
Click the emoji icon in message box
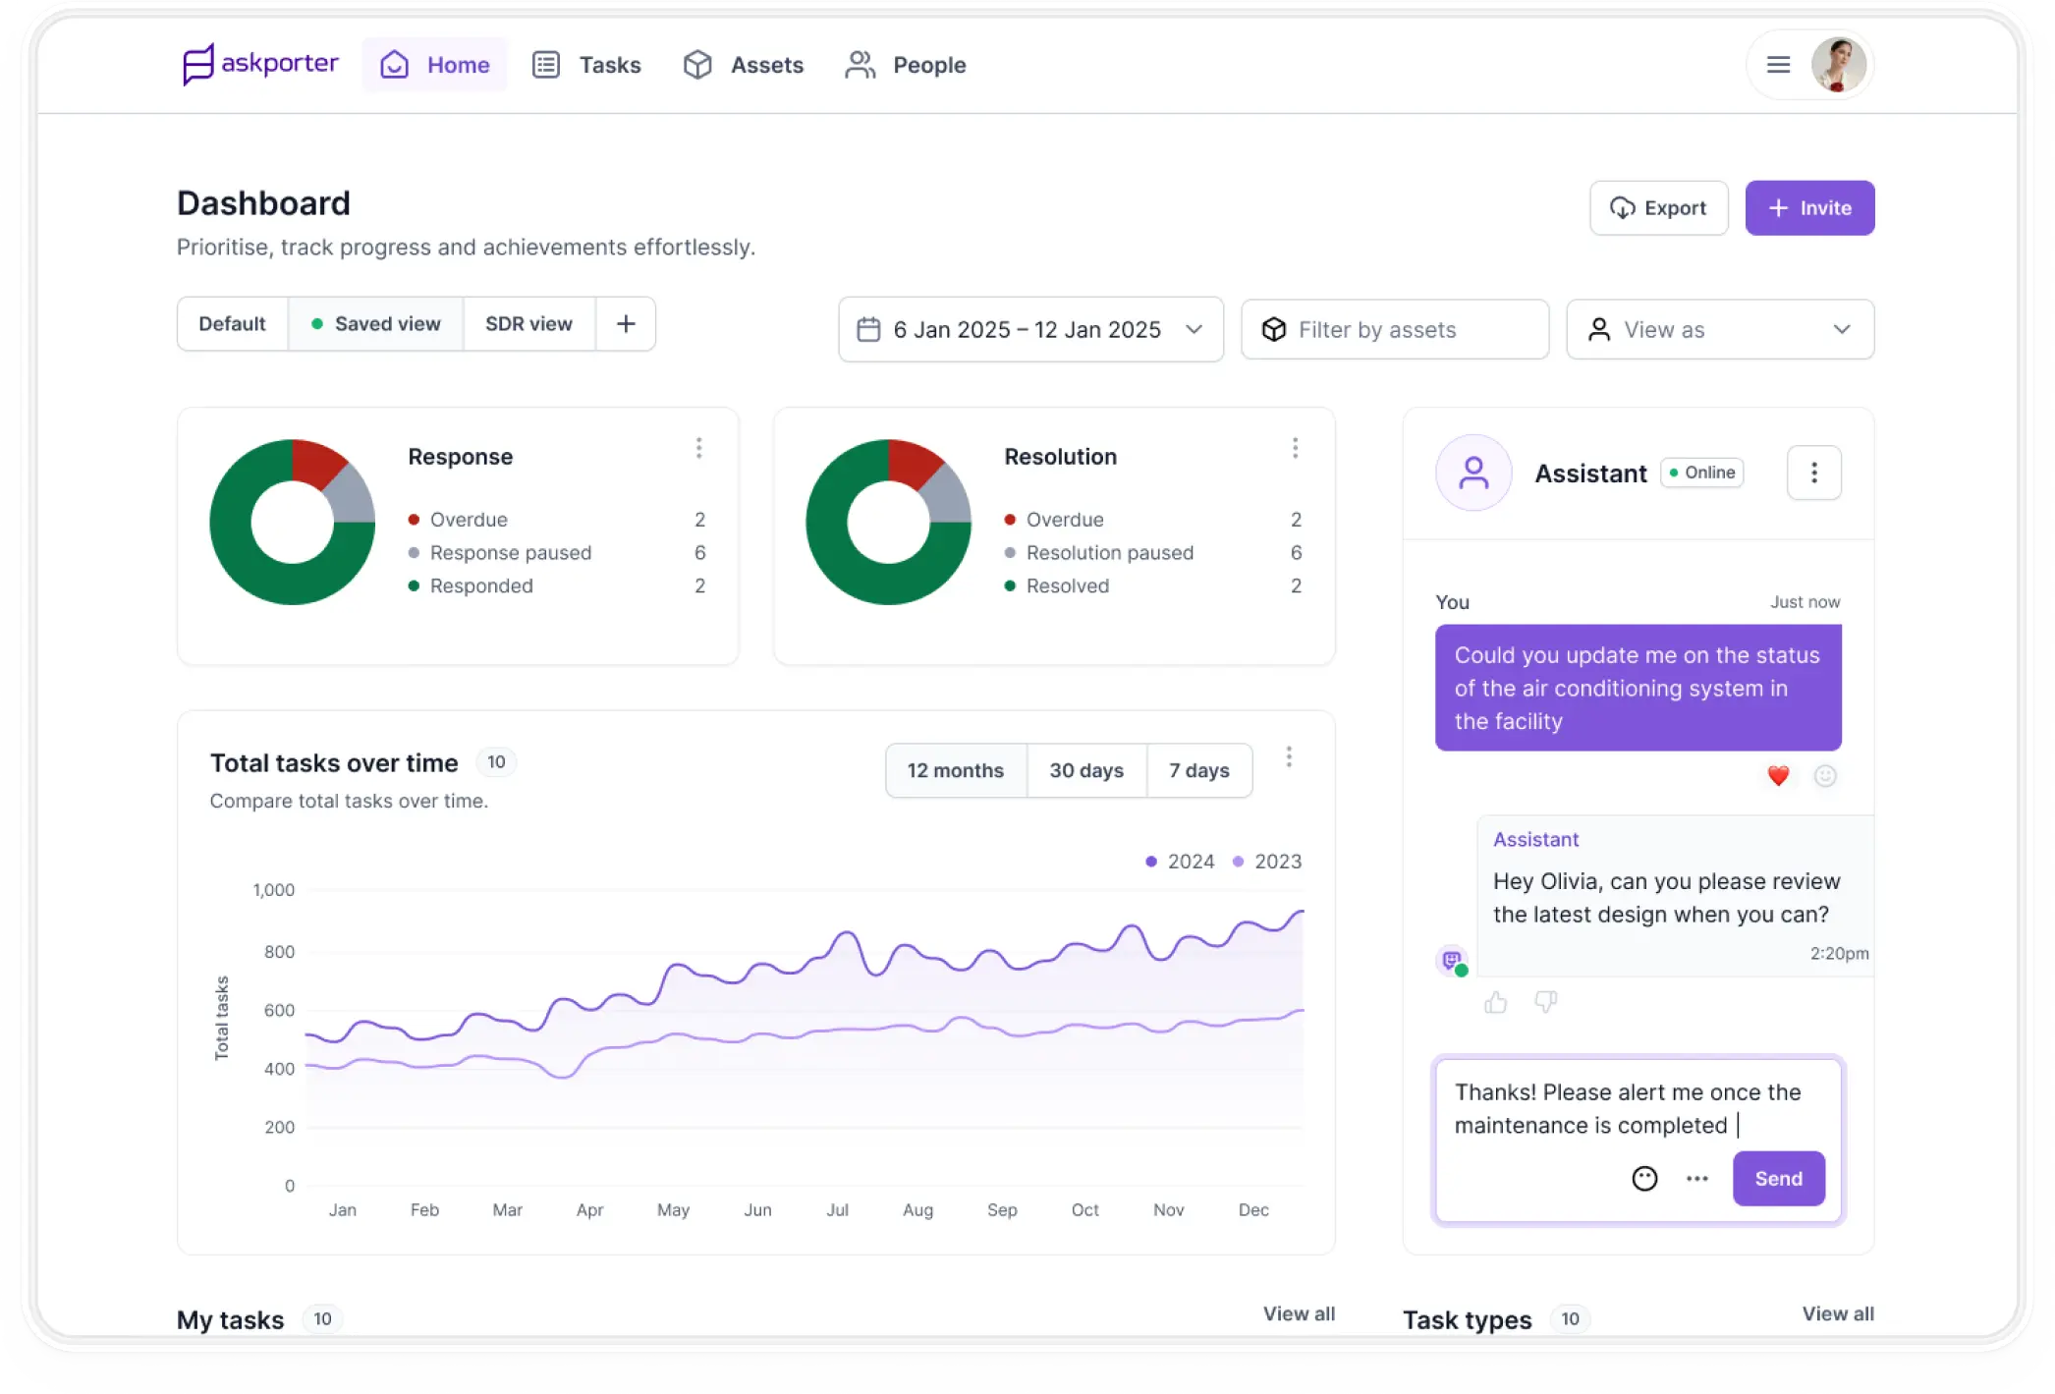tap(1645, 1178)
